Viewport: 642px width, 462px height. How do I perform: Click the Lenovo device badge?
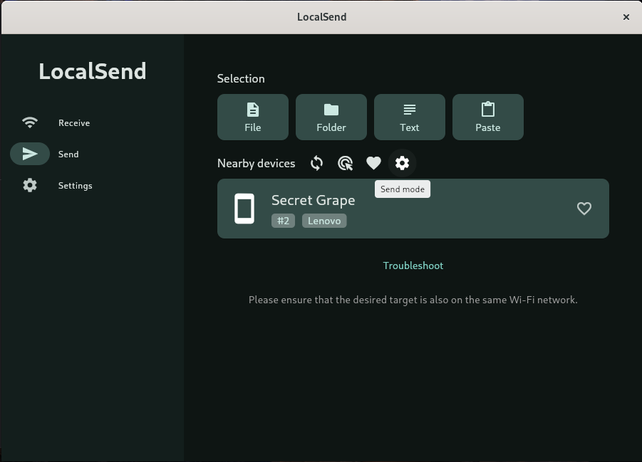[x=324, y=221]
